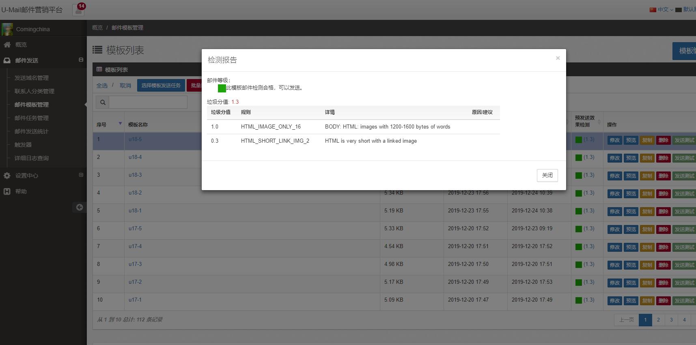The image size is (696, 345).
Task: Close the 检测报告 dialog with the X
Action: (558, 58)
